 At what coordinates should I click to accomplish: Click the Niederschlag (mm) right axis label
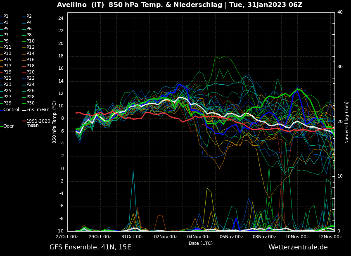tap(347, 122)
